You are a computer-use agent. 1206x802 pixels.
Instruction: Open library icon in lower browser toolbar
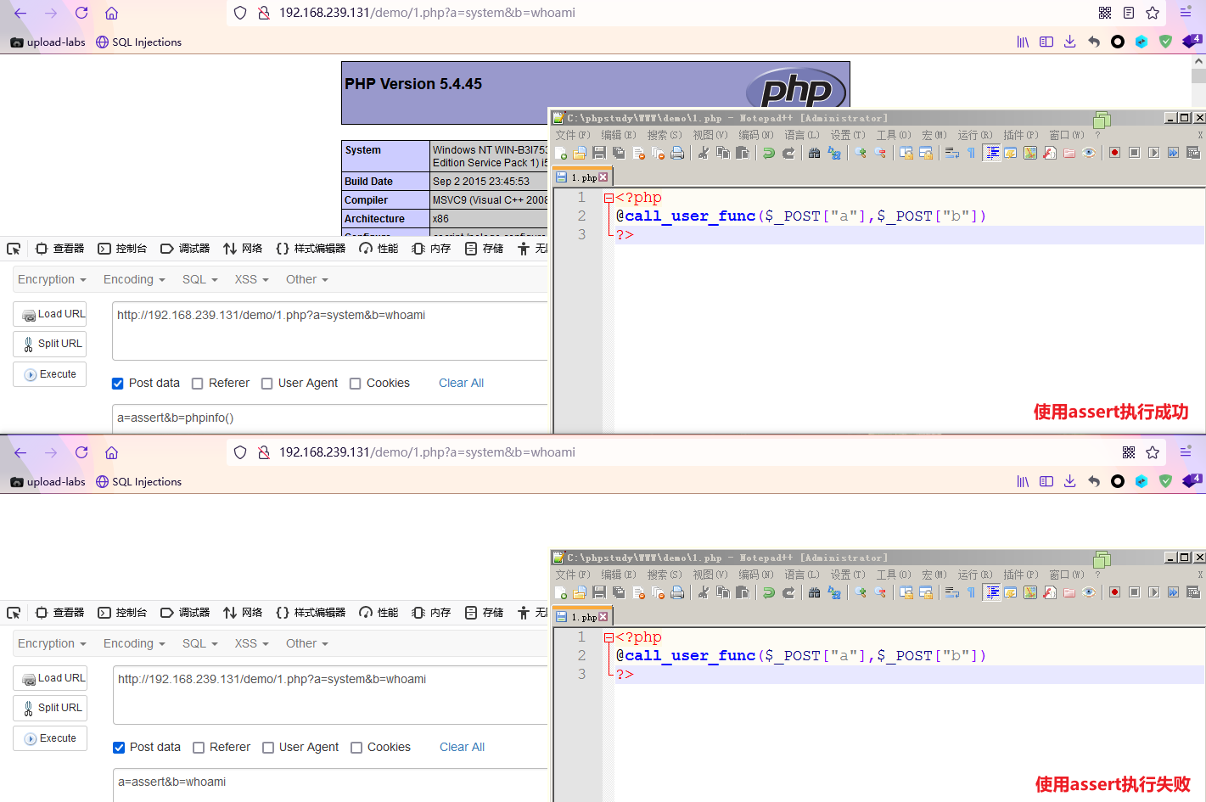click(1023, 481)
